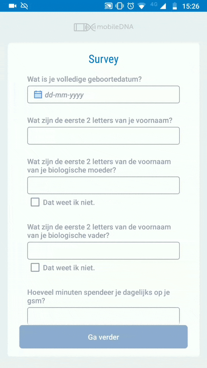This screenshot has width=207, height=368.
Task: Focus the biologische vader letters field
Action: 103,251
